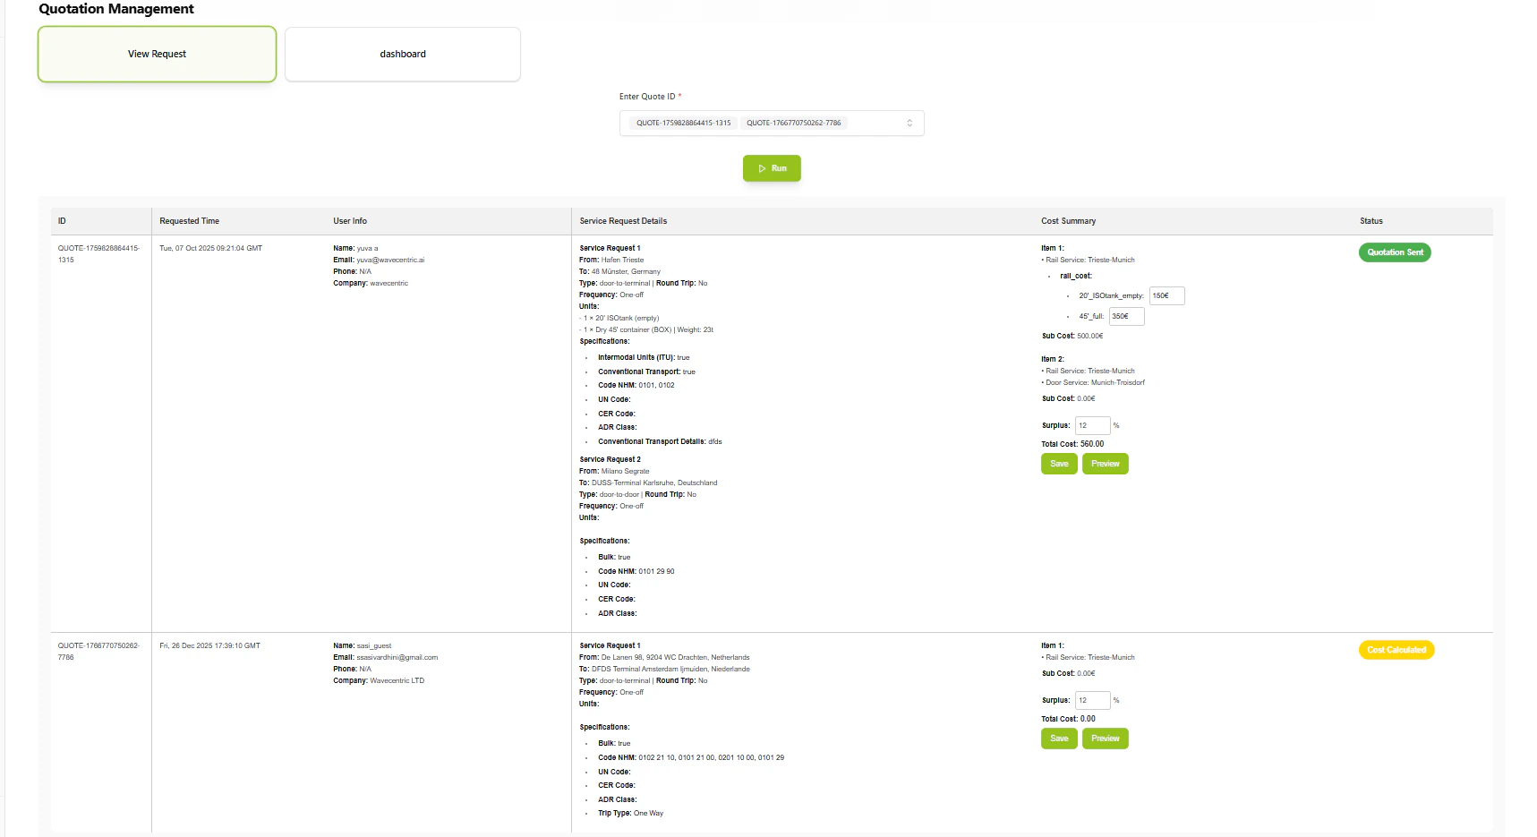This screenshot has width=1537, height=837.
Task: Click the Cost Summary column header
Action: click(x=1068, y=220)
